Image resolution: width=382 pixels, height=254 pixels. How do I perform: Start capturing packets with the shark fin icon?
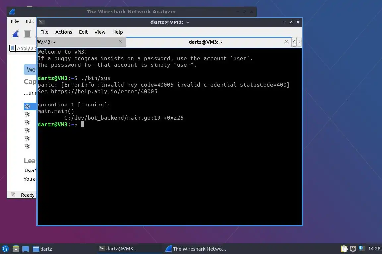point(15,34)
